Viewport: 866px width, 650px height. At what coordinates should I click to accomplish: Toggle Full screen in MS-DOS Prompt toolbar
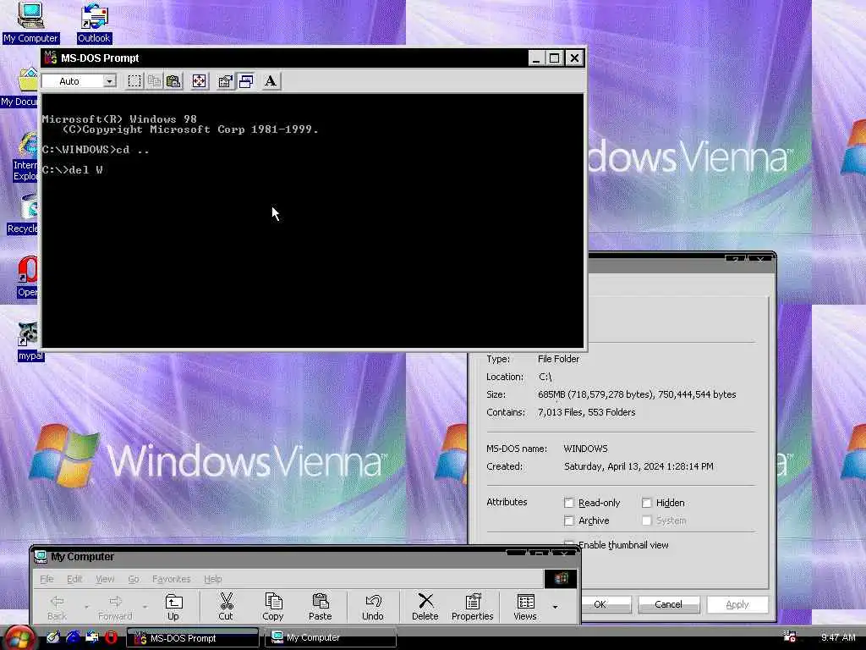point(199,81)
